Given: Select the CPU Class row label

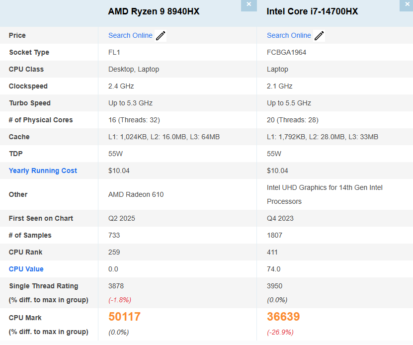Looking at the screenshot, I should (26, 69).
